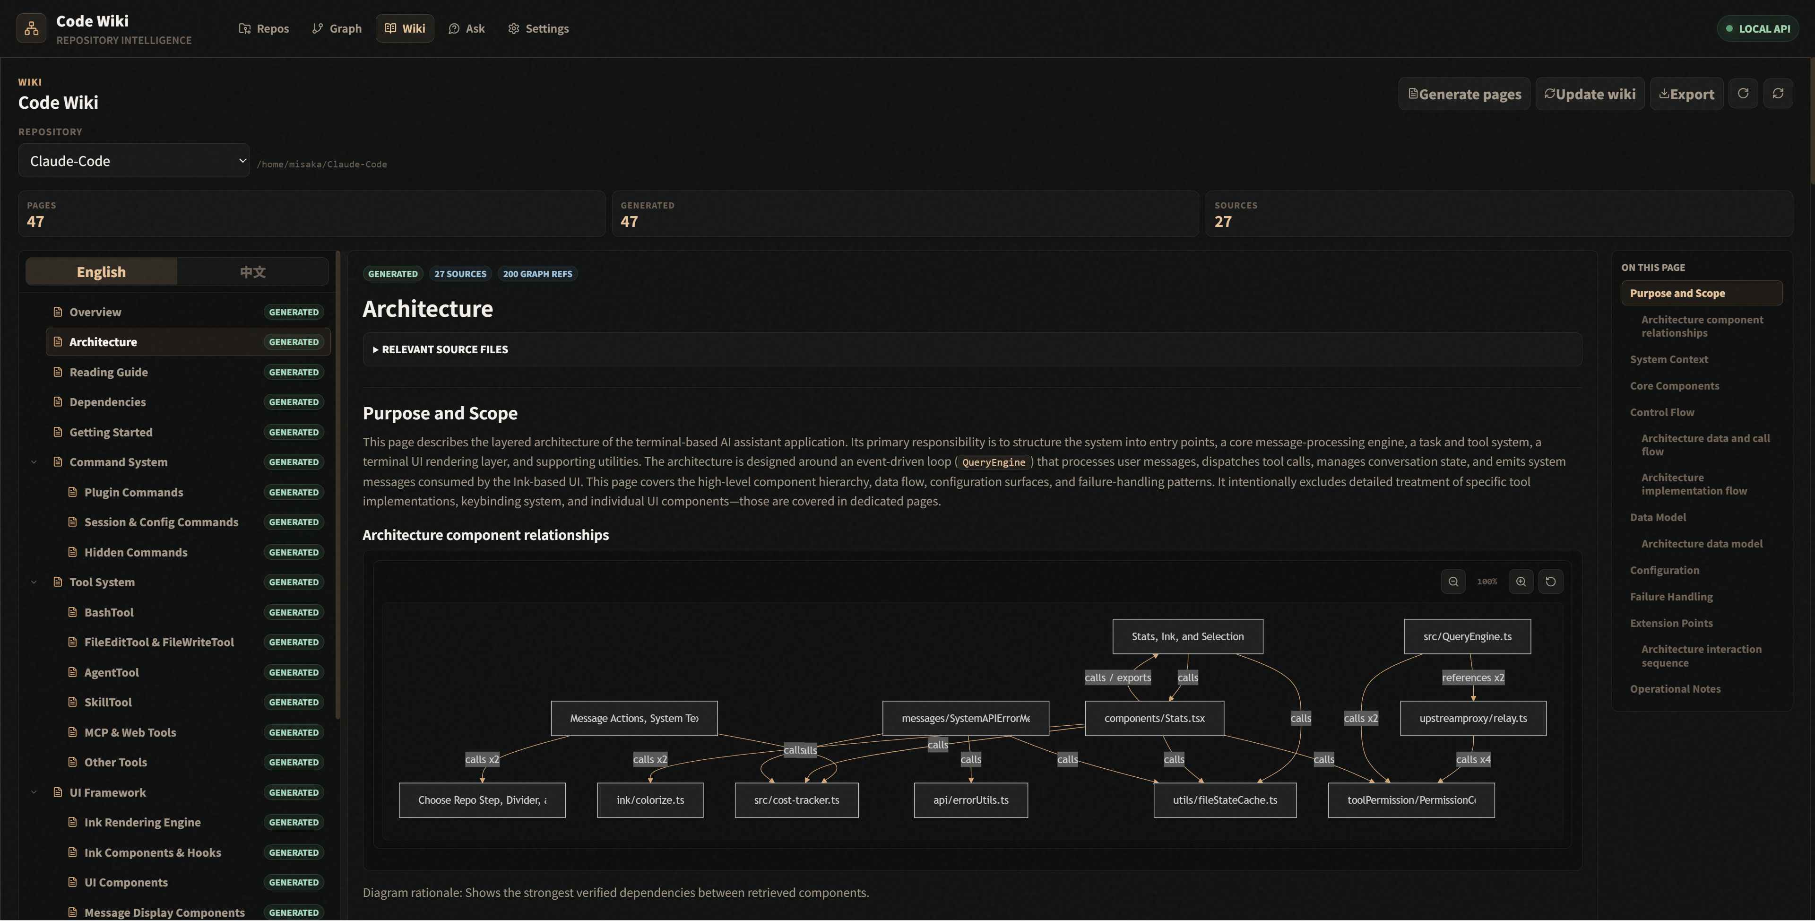Jump to Data Model section
This screenshot has width=1815, height=921.
[1657, 517]
